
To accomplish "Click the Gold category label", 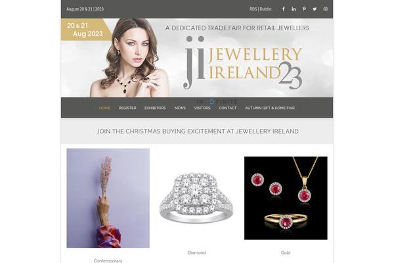I will [x=286, y=252].
